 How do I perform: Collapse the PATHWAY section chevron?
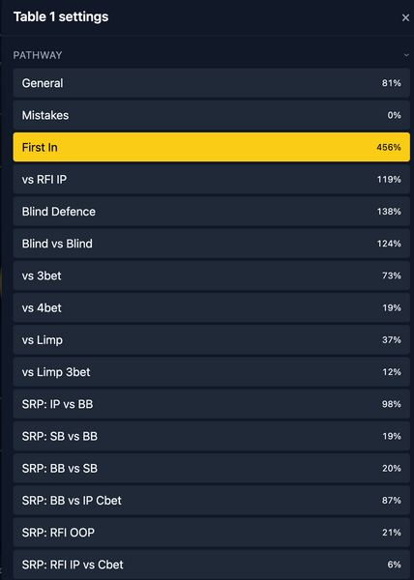pos(406,55)
